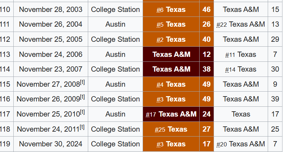The width and height of the screenshot is (286, 152).
Task: Click the #2 ranking in the 2005 row
Action: pos(160,40)
